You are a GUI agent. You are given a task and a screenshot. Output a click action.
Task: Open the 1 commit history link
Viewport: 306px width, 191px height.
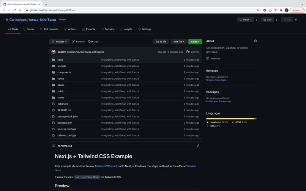point(192,52)
